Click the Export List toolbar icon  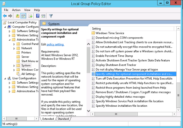30,16
